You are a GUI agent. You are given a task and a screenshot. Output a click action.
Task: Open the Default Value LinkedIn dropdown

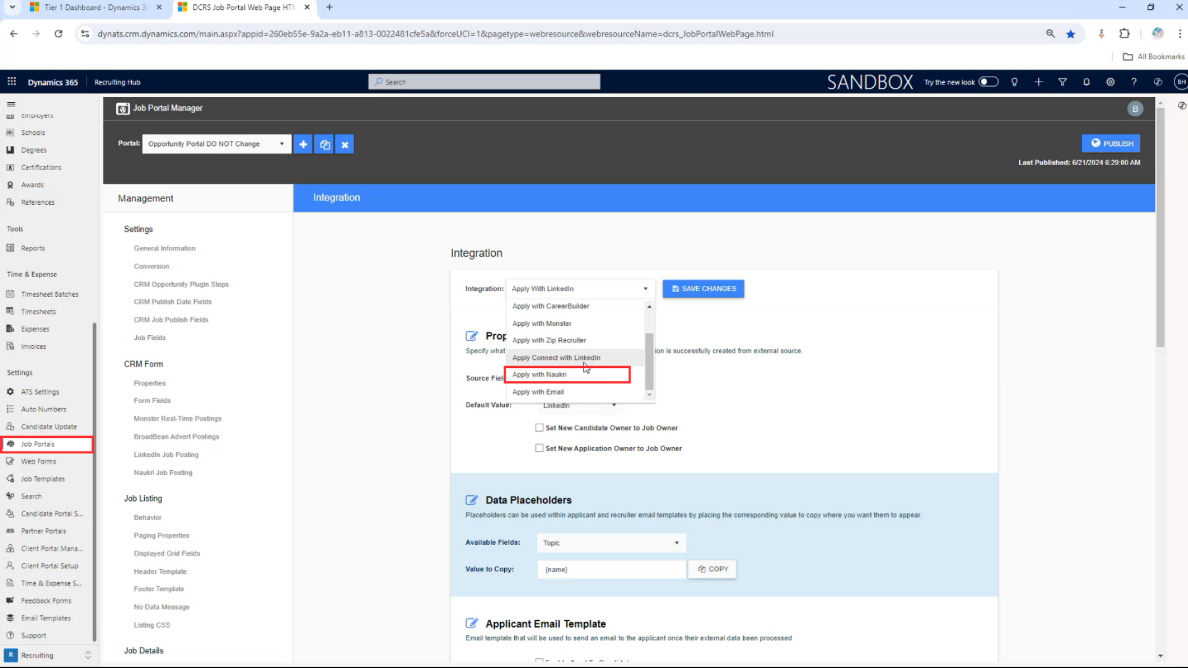coord(579,405)
